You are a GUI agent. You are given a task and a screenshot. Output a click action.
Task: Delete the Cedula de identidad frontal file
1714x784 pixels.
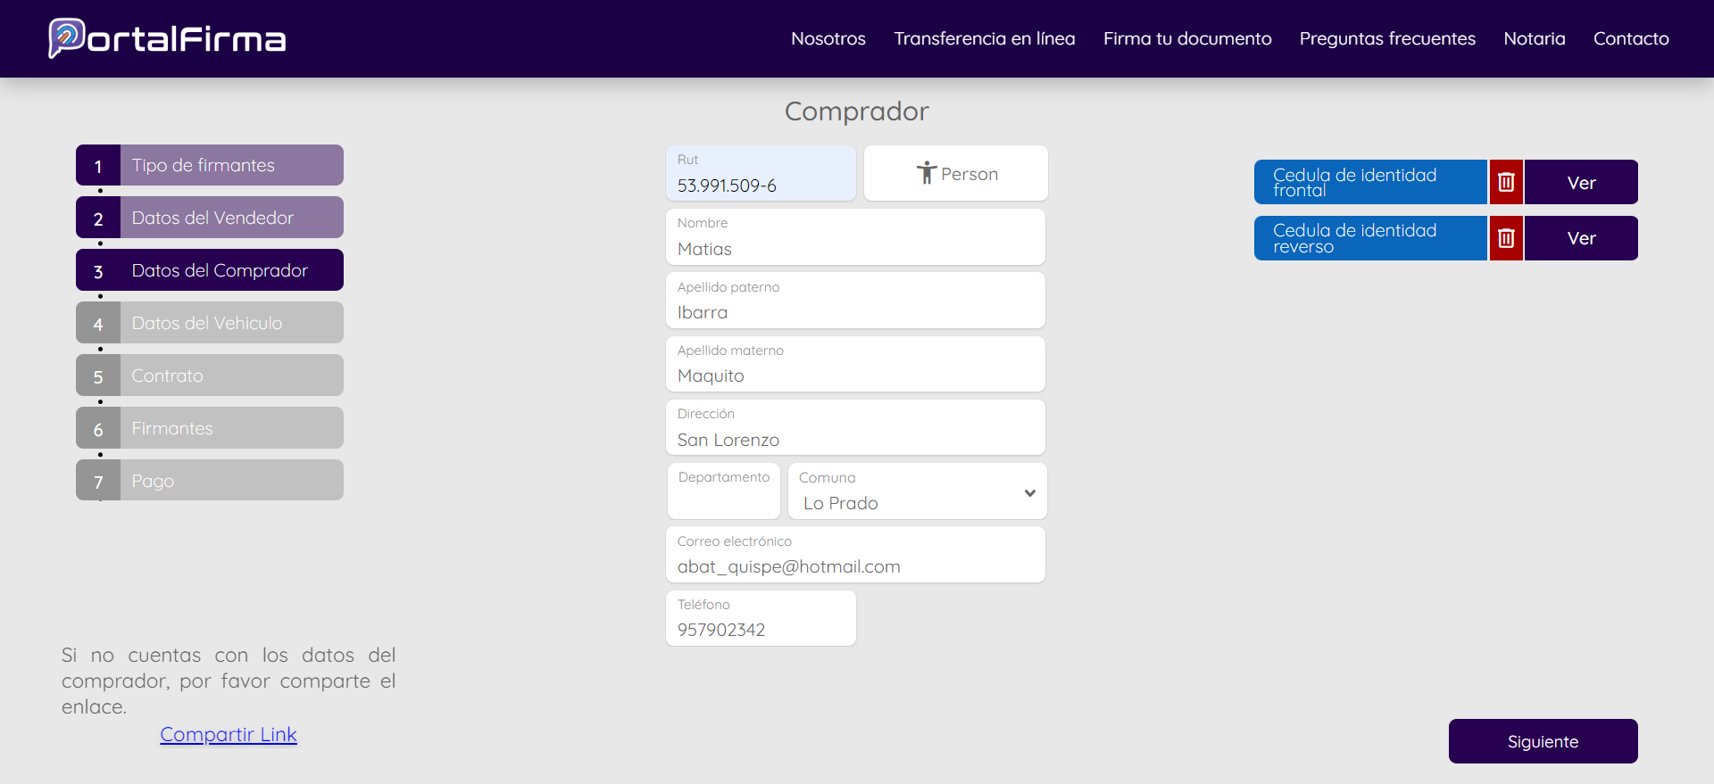tap(1506, 183)
